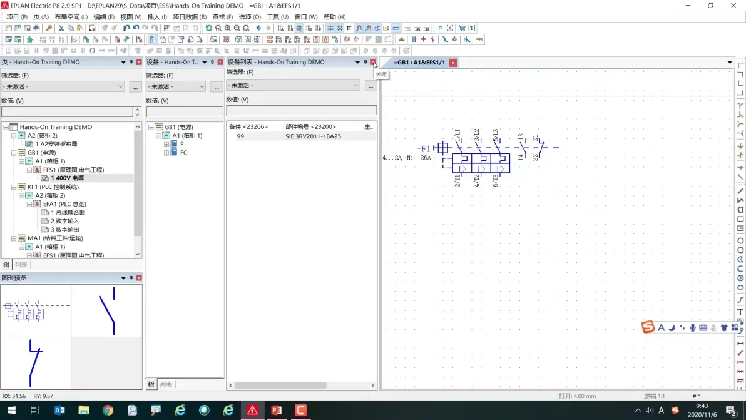This screenshot has height=420, width=746.
Task: Open the graphical preview panel menu arrow
Action: click(123, 278)
